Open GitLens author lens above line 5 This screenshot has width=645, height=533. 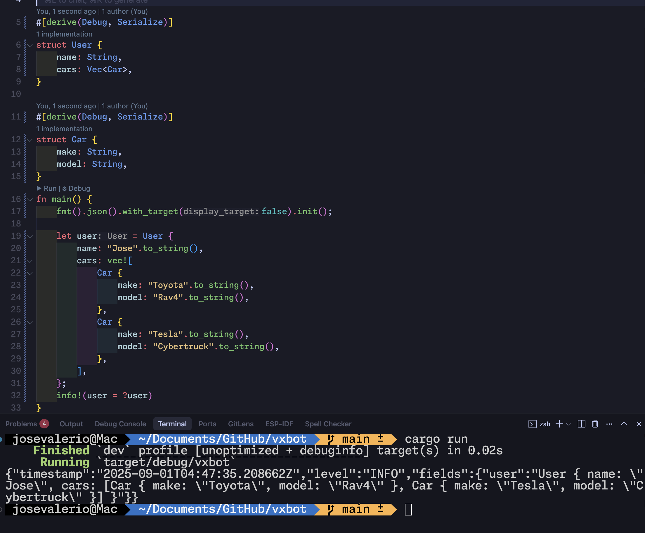(92, 11)
